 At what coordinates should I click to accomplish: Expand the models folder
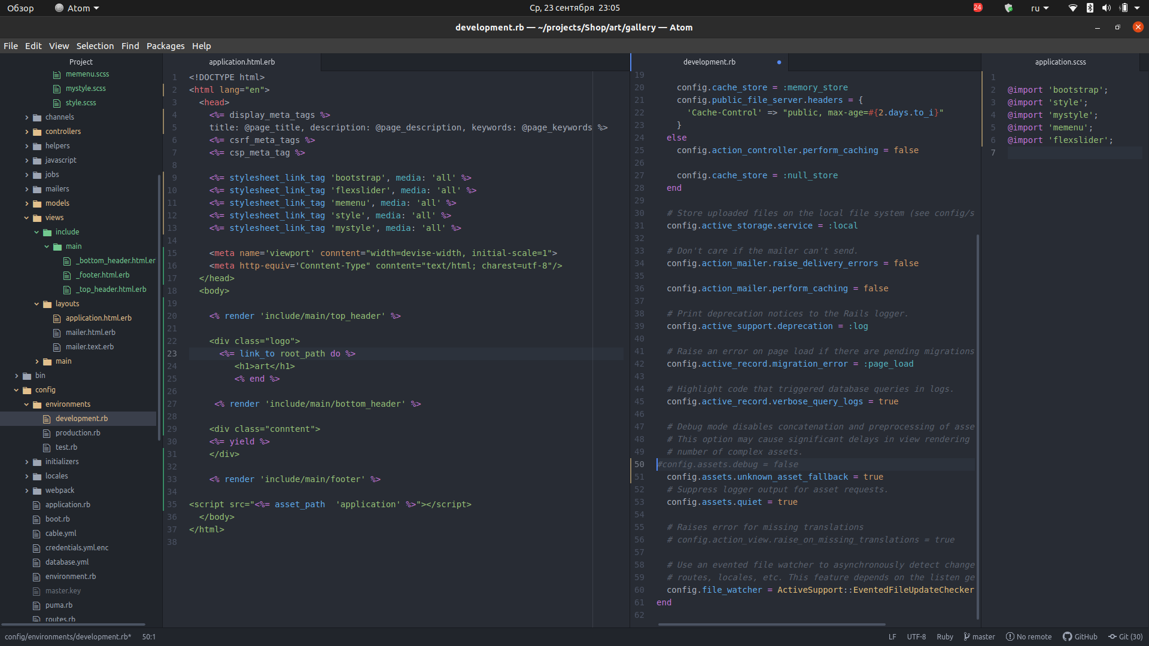pos(27,203)
